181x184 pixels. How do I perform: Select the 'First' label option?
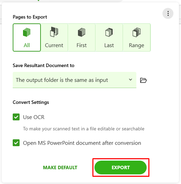click(x=81, y=45)
